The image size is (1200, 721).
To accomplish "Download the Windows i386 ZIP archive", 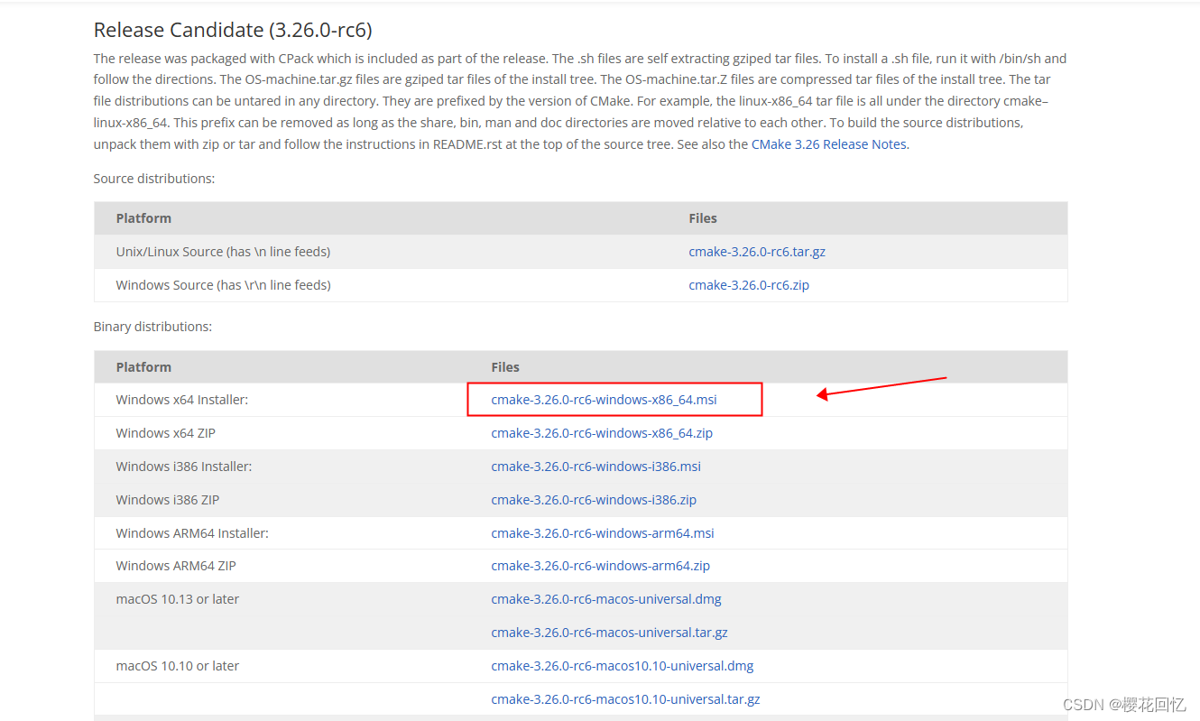I will pyautogui.click(x=594, y=499).
